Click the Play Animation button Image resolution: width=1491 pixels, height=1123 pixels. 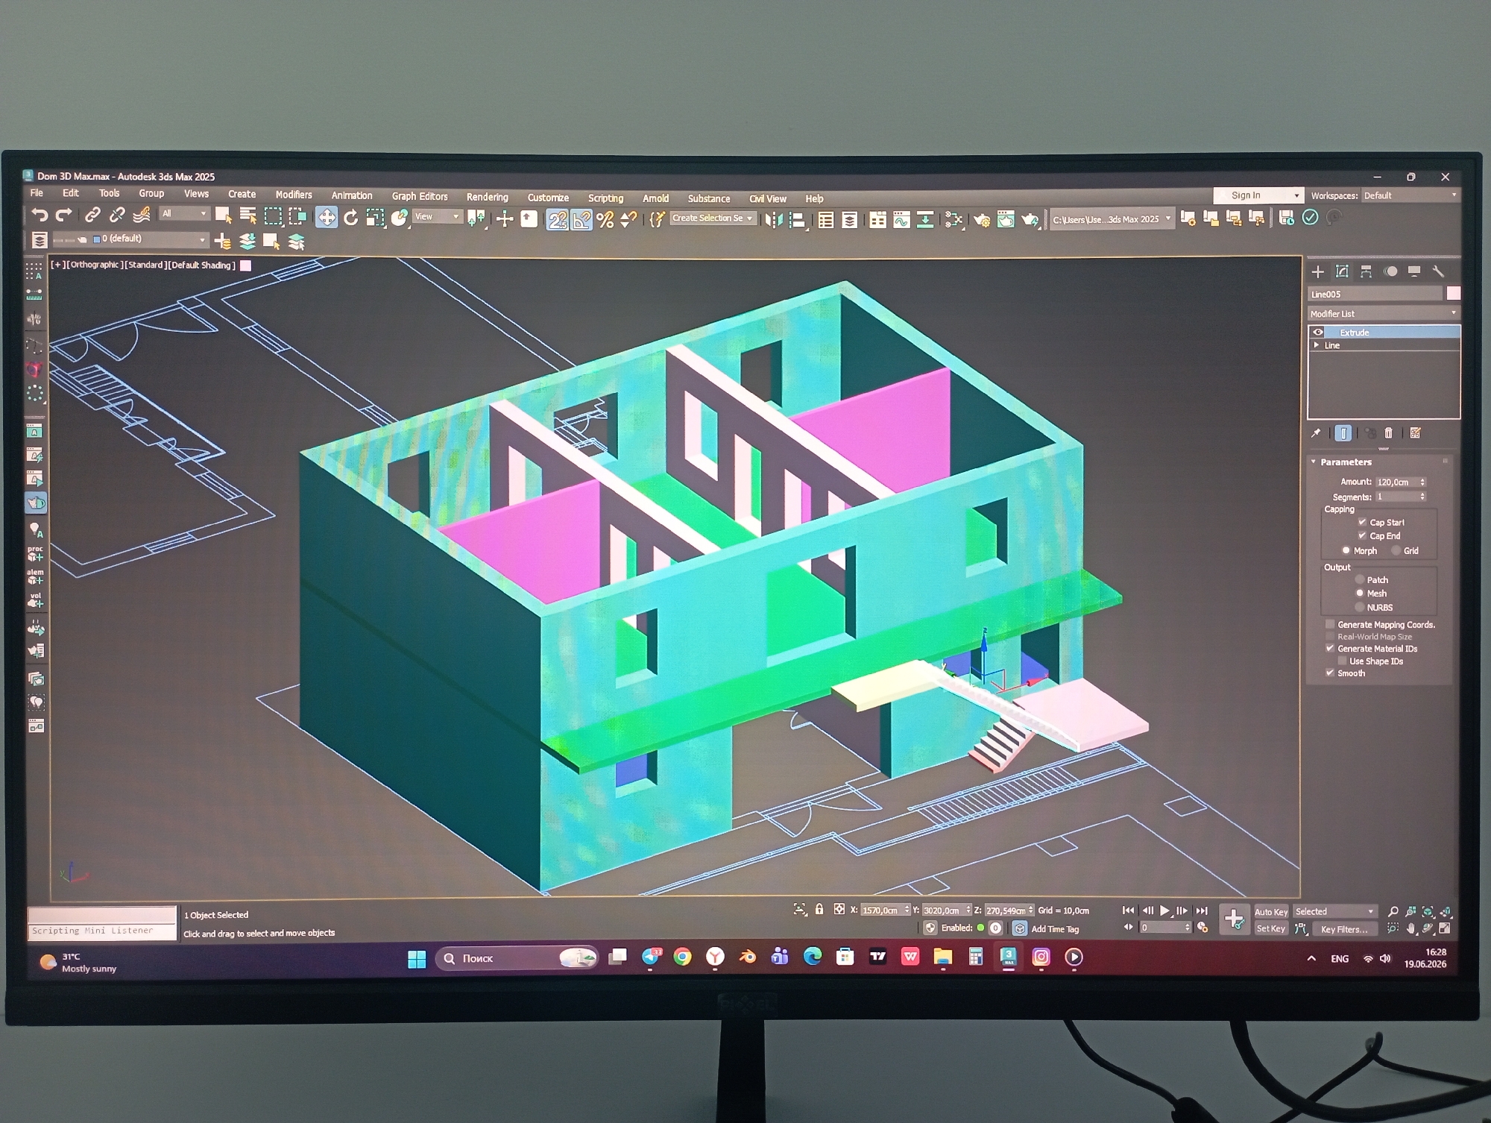(x=1164, y=910)
